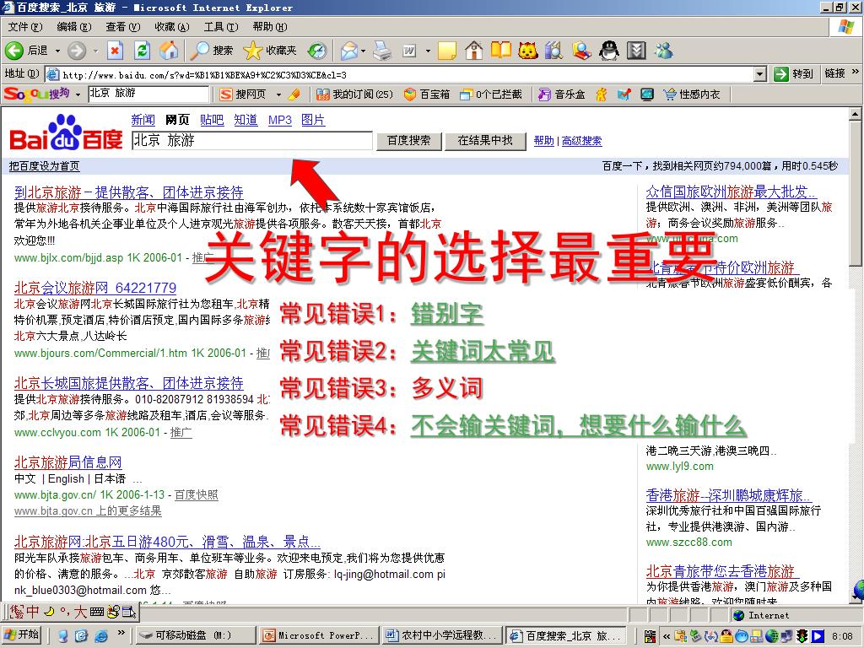Stop page loading with red X icon
The height and width of the screenshot is (648, 864).
tap(115, 51)
